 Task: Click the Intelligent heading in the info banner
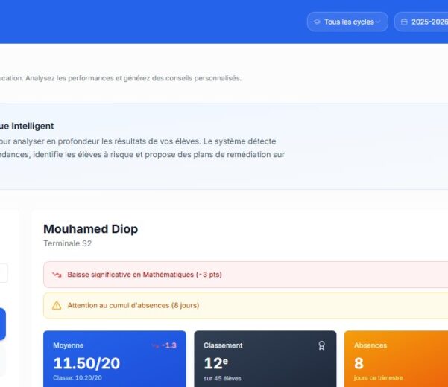tap(27, 126)
